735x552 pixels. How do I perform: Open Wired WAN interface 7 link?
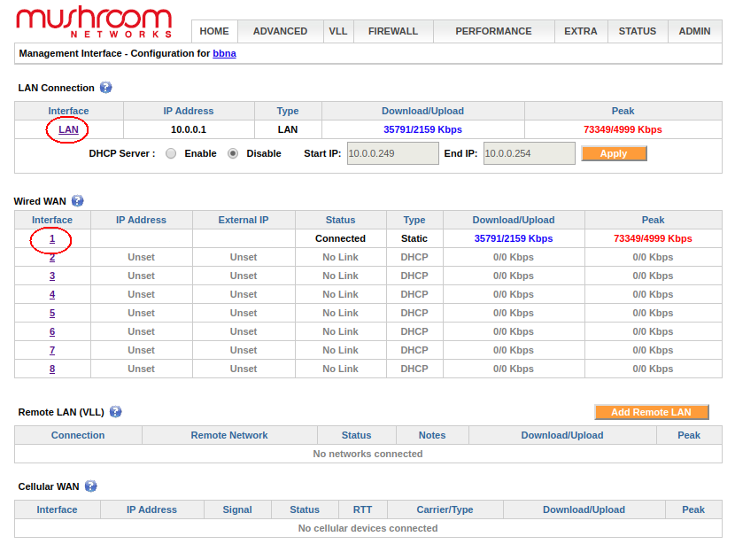52,350
